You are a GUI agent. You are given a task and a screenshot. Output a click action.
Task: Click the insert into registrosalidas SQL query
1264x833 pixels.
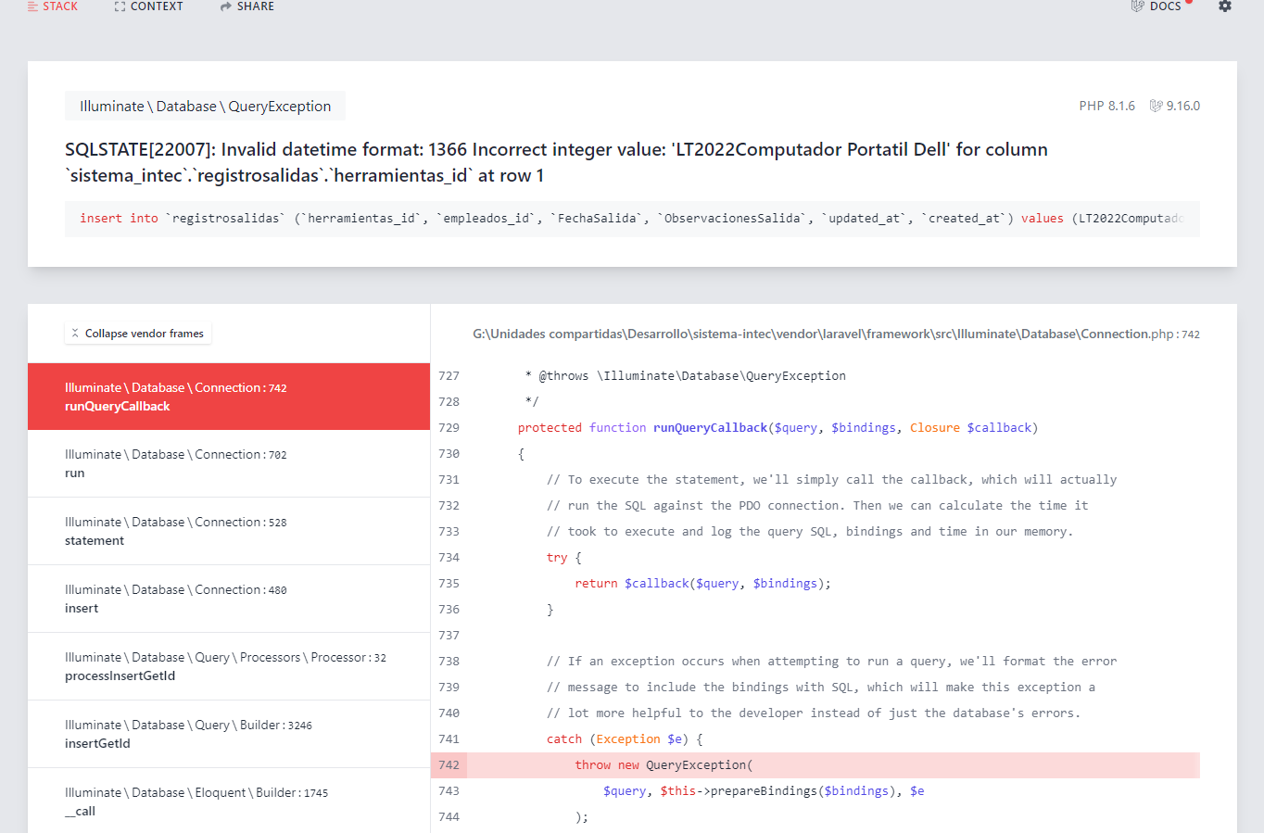point(632,219)
